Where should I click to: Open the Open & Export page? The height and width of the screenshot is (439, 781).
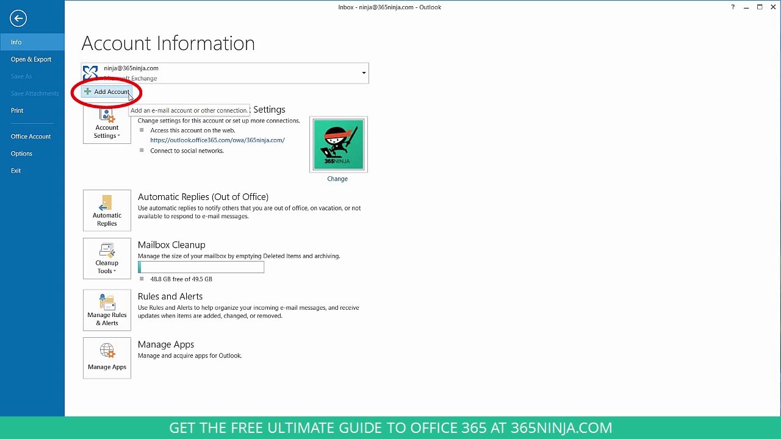coord(32,59)
